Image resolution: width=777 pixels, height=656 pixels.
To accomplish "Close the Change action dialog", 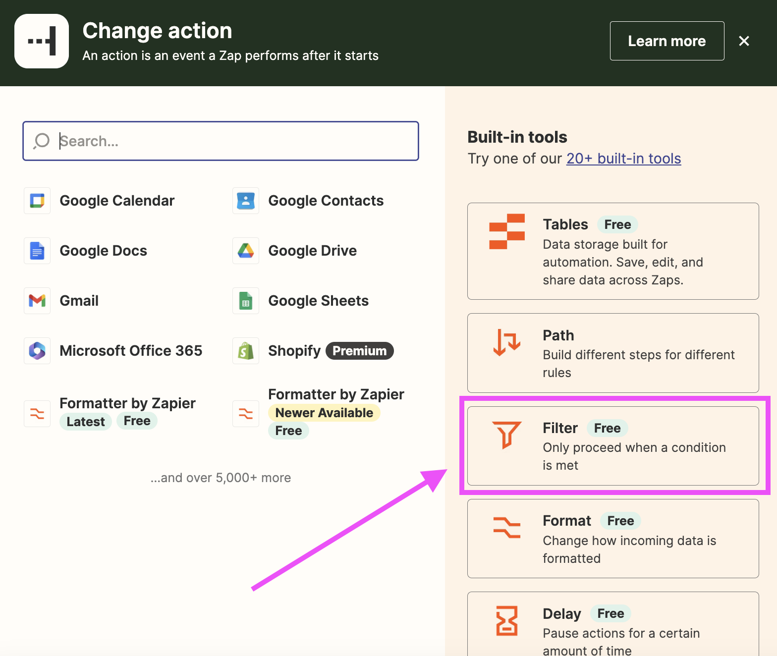I will [x=744, y=41].
